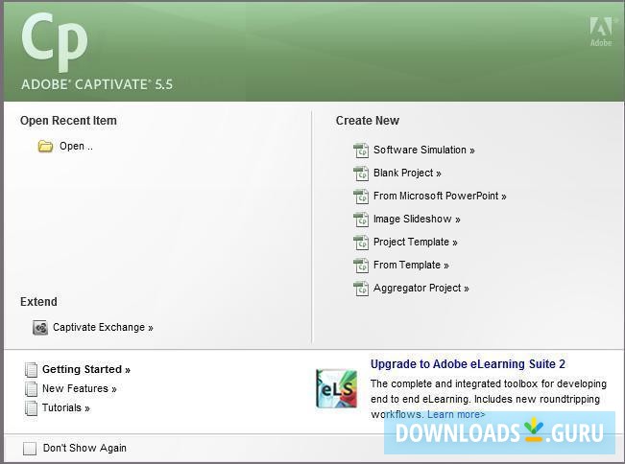Enable the Don't Show Again checkbox

click(x=30, y=449)
